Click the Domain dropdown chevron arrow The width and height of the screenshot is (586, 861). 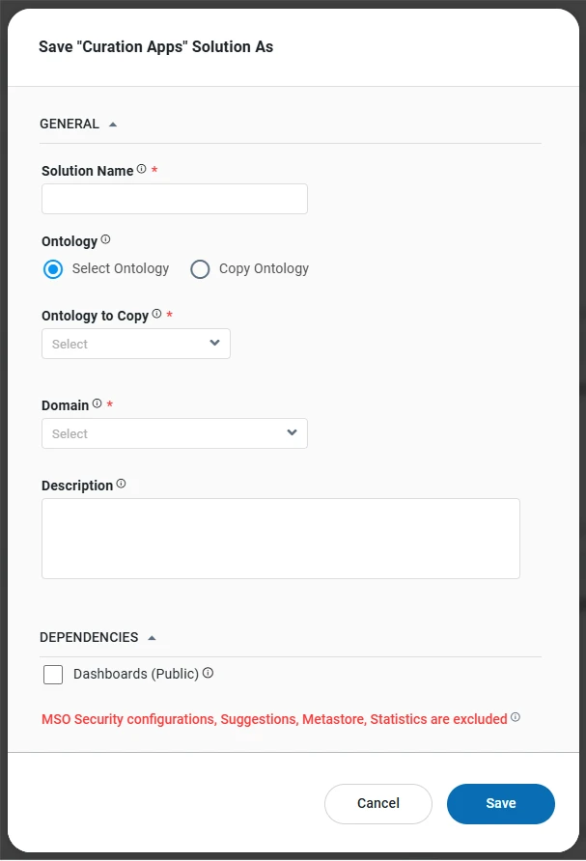tap(293, 432)
